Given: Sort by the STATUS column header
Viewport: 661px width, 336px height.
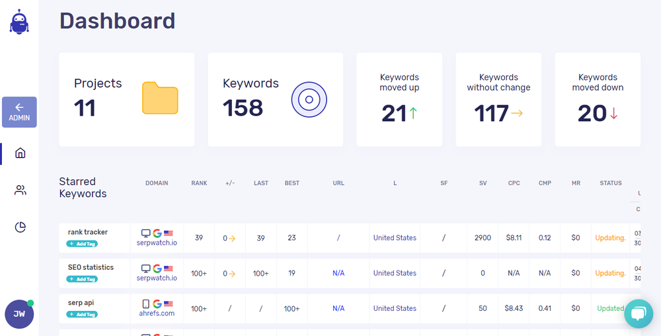Looking at the screenshot, I should (611, 183).
